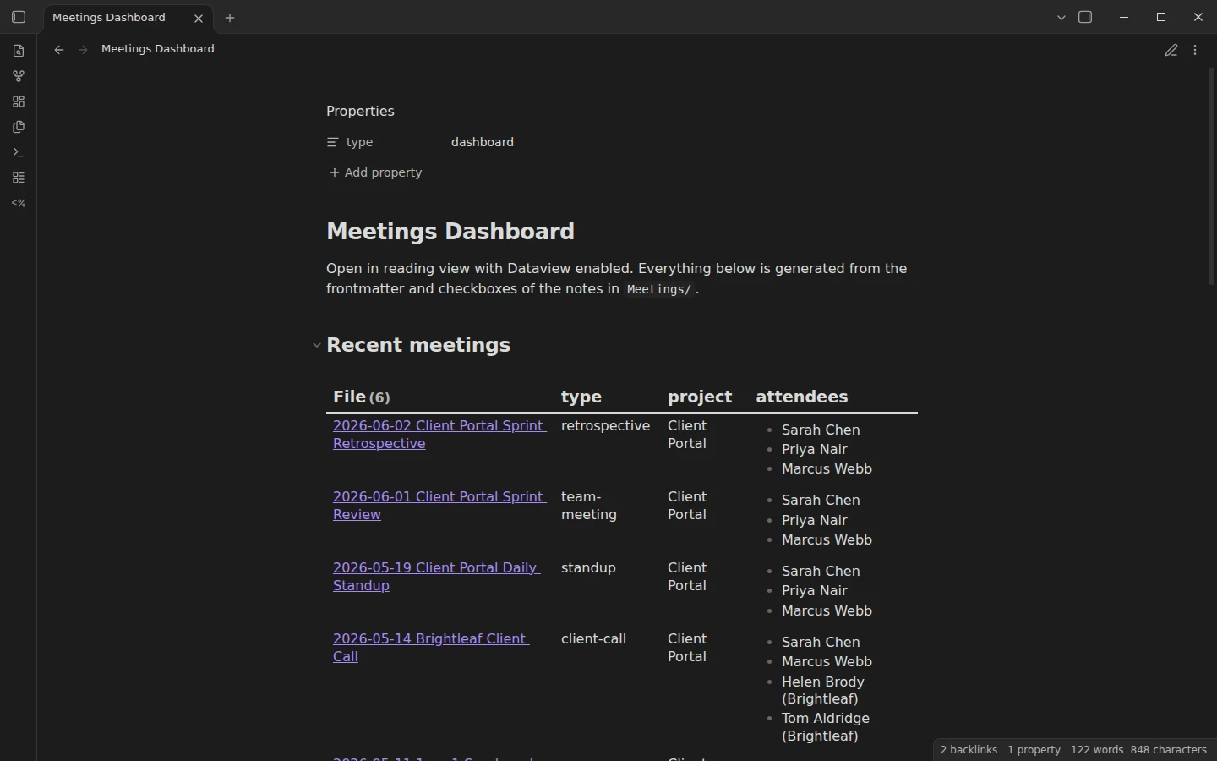Click the vertical scrollbar thumb
1217x761 pixels.
pos(1211,178)
